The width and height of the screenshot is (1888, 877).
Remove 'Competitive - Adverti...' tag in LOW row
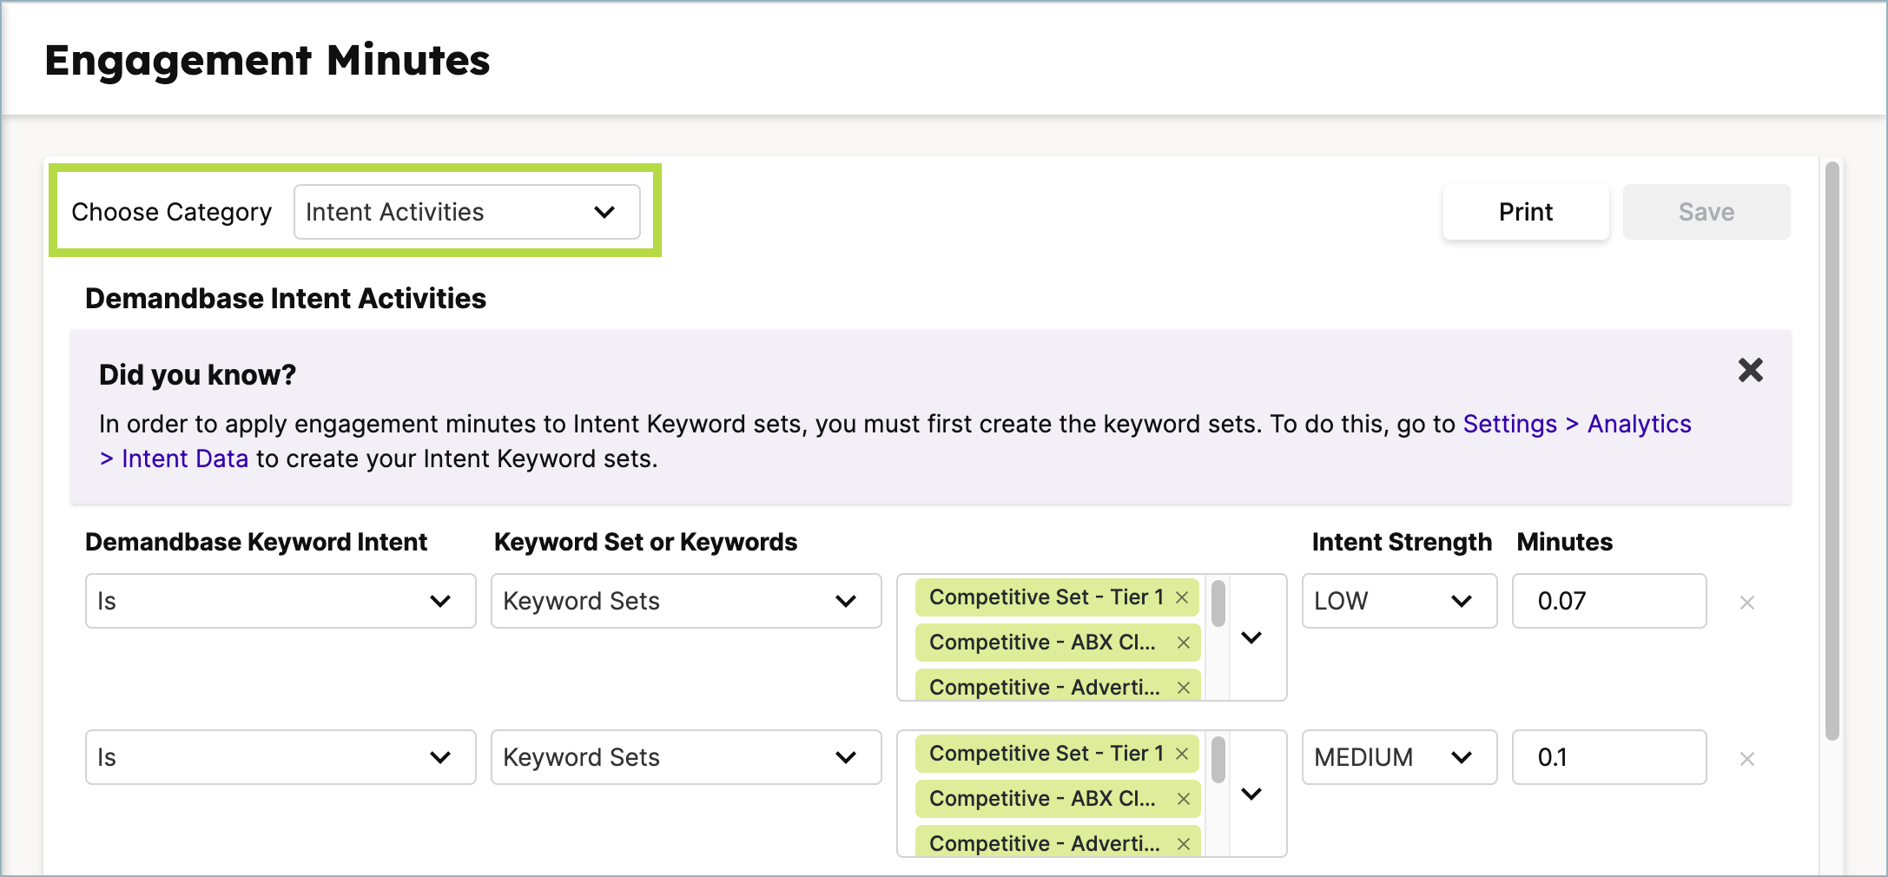tap(1183, 688)
